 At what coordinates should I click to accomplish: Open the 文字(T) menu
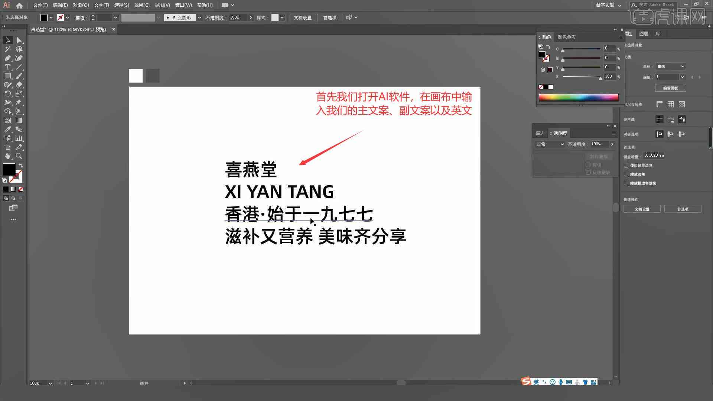[100, 5]
